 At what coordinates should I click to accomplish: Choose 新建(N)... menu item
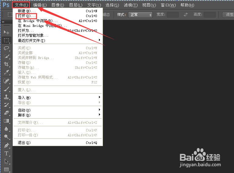[58, 11]
